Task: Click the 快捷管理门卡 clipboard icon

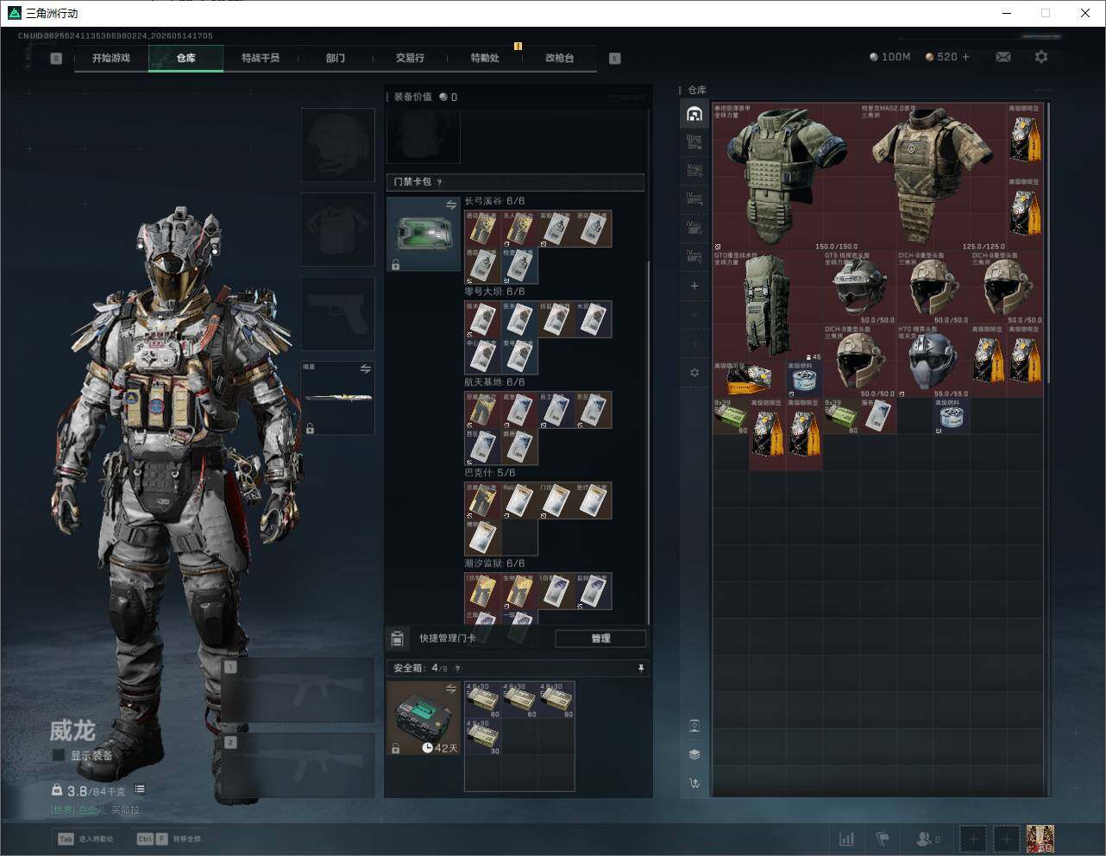Action: (398, 639)
